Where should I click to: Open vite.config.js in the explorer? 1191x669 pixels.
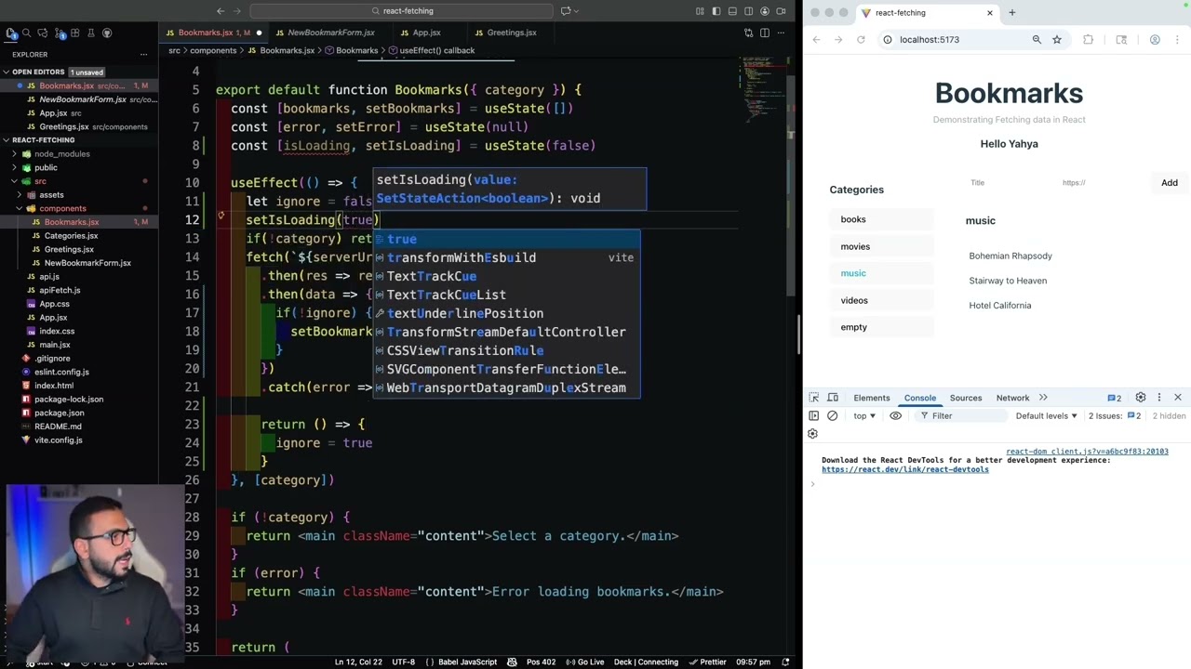(58, 439)
